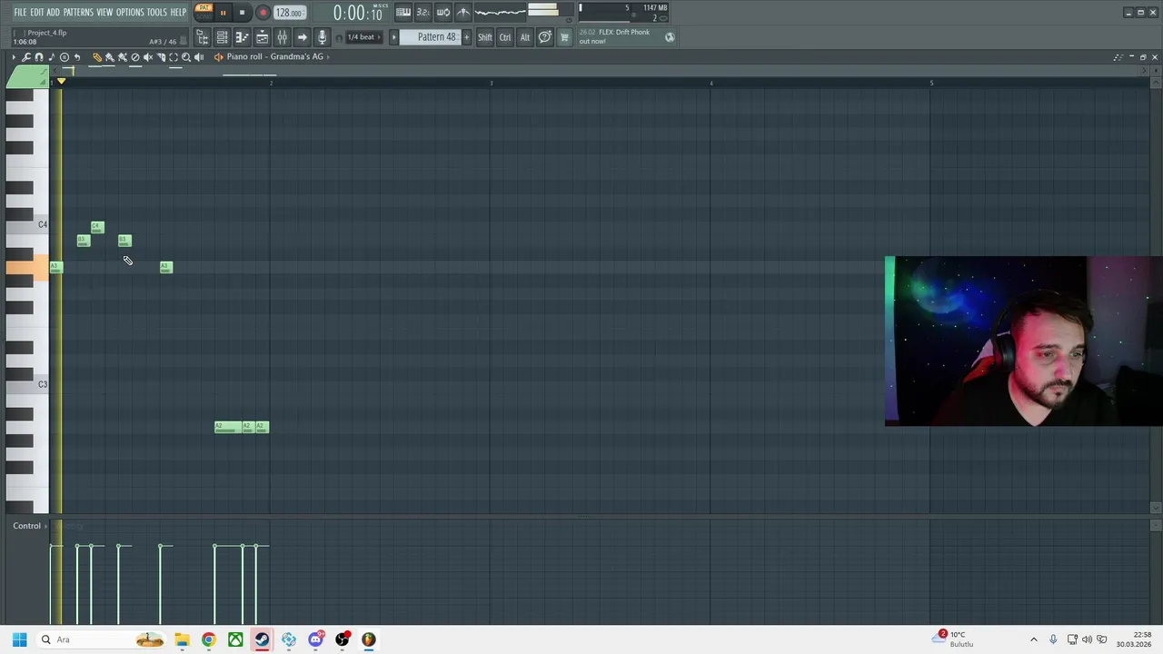
Task: Toggle the countdown before recording icon
Action: pyautogui.click(x=422, y=12)
